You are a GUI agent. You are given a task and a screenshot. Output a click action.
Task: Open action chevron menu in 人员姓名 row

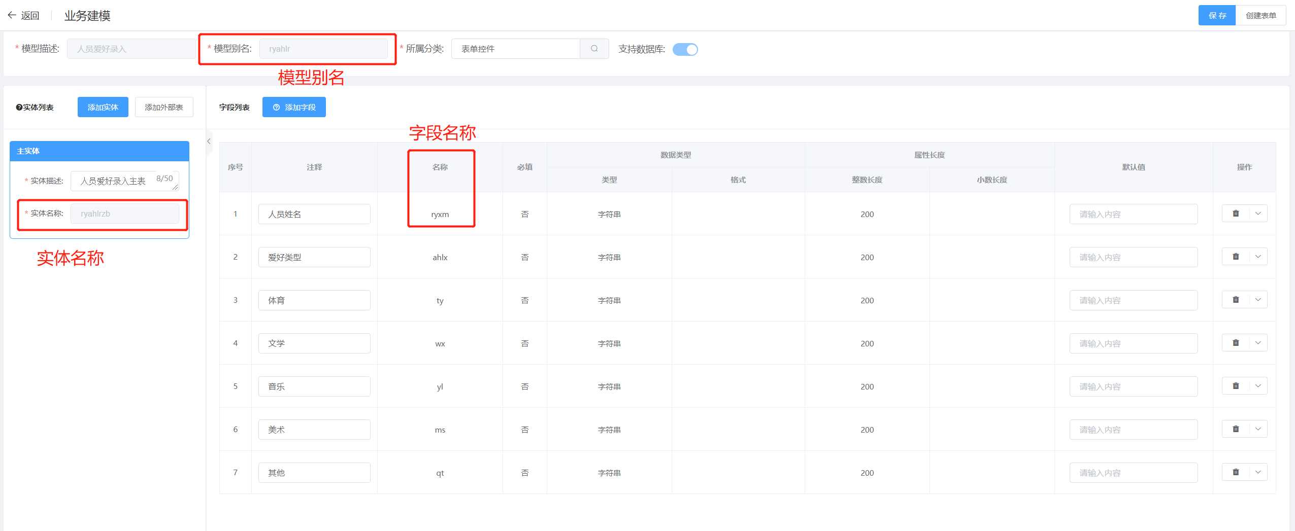point(1258,214)
